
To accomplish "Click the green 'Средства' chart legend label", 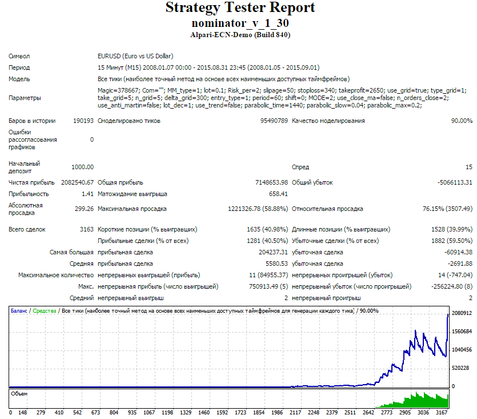I will (45, 311).
